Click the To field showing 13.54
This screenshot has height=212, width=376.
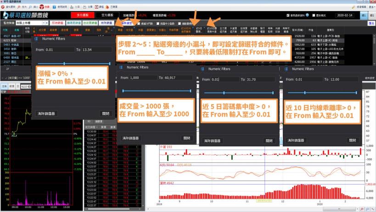click(x=96, y=50)
